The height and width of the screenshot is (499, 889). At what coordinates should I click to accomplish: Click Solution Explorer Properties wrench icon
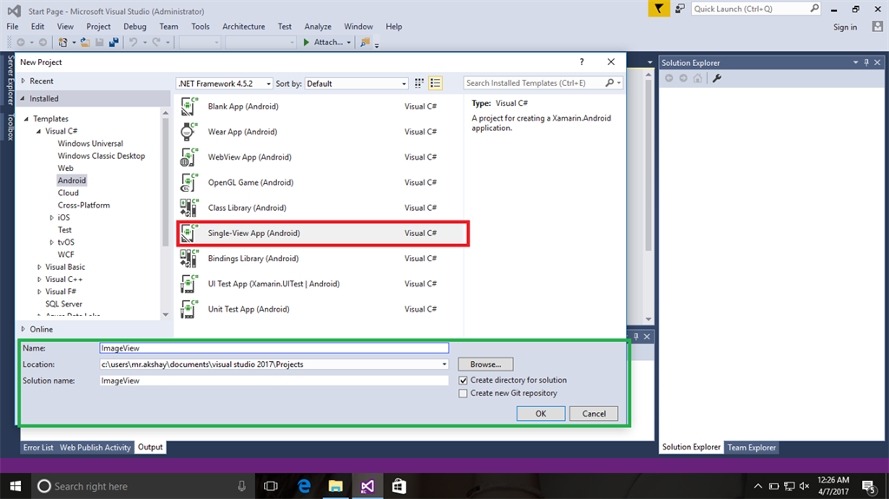tap(716, 78)
